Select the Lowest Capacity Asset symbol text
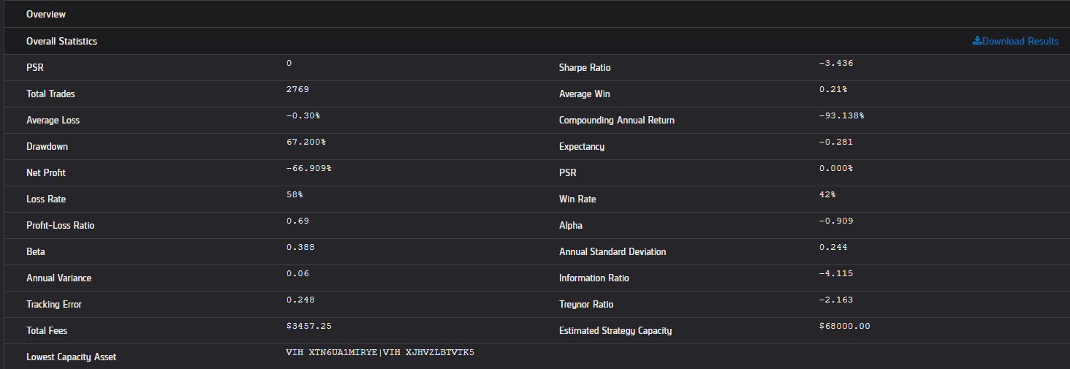 (380, 352)
